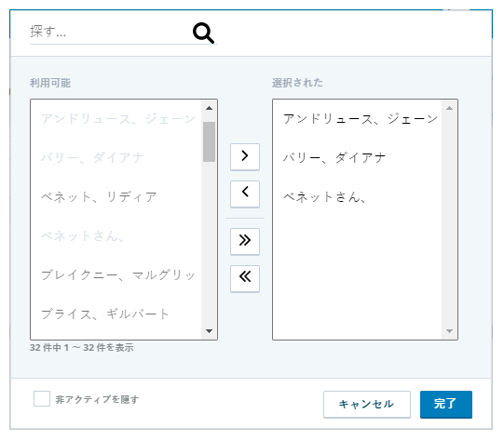This screenshot has width=504, height=441.
Task: Click up arrow of selected list scrollbar
Action: click(x=449, y=108)
